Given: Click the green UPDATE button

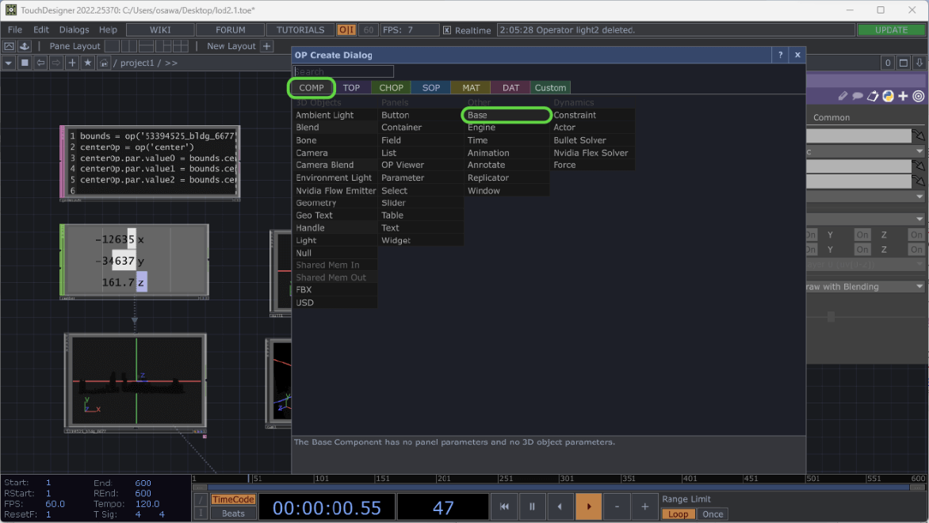Looking at the screenshot, I should tap(891, 30).
